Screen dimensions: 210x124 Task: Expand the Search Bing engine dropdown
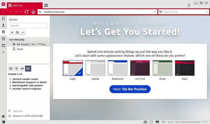206,12
